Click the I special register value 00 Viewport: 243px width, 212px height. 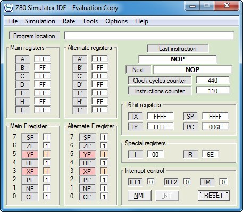point(155,154)
